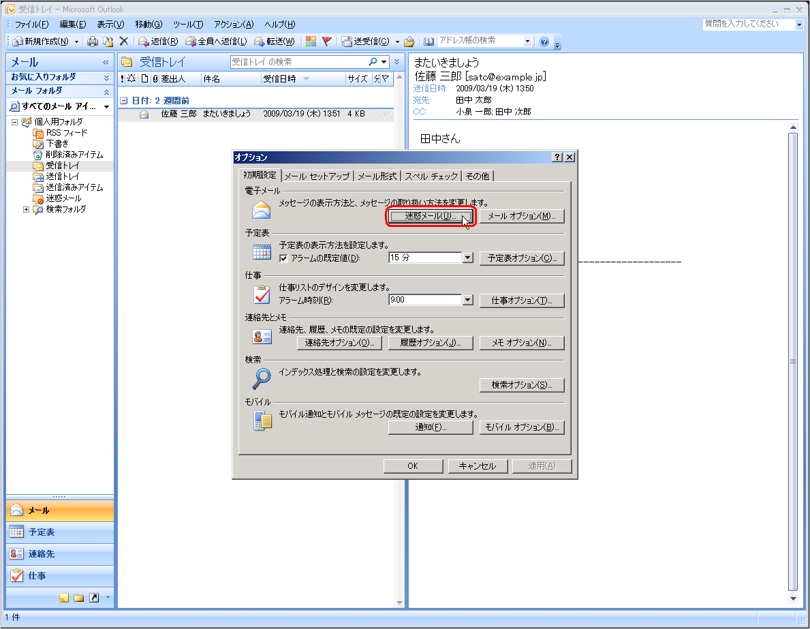Open the 表示(V) menu
The image size is (810, 629).
click(110, 25)
